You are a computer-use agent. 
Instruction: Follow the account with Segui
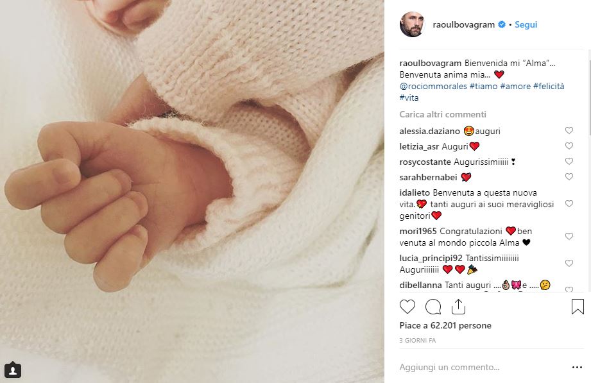(526, 24)
